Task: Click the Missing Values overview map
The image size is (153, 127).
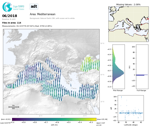Action: [x=128, y=24]
